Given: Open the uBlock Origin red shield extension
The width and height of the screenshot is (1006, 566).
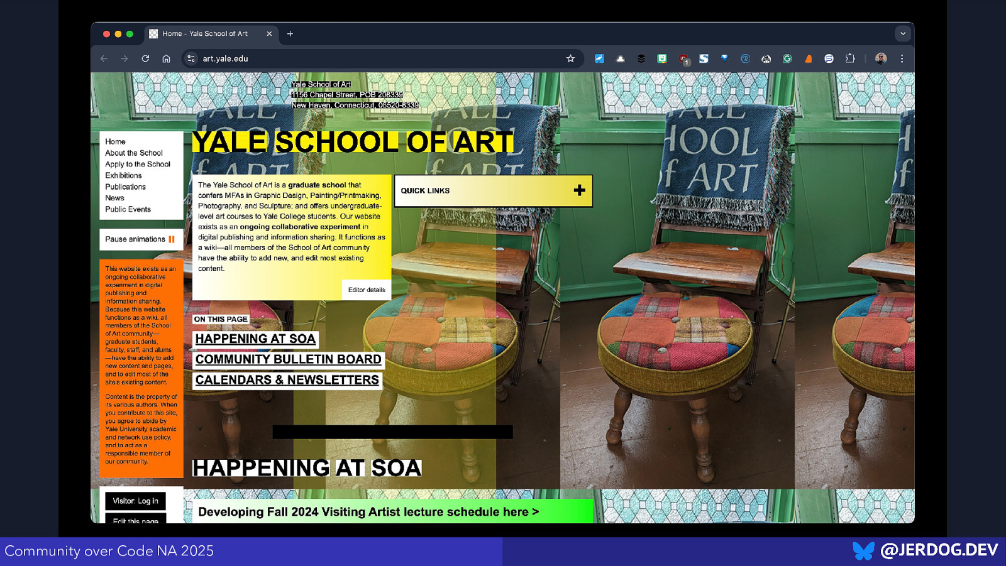Looking at the screenshot, I should (683, 59).
